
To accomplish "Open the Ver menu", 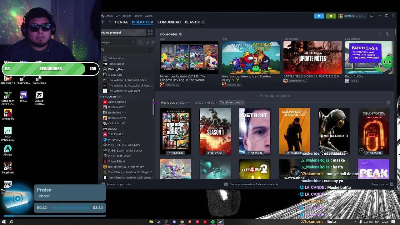I will 117,16.
